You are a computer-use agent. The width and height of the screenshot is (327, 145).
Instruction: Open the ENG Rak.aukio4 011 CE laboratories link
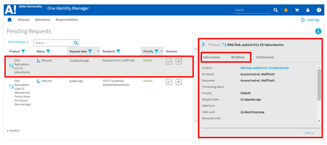pyautogui.click(x=265, y=68)
